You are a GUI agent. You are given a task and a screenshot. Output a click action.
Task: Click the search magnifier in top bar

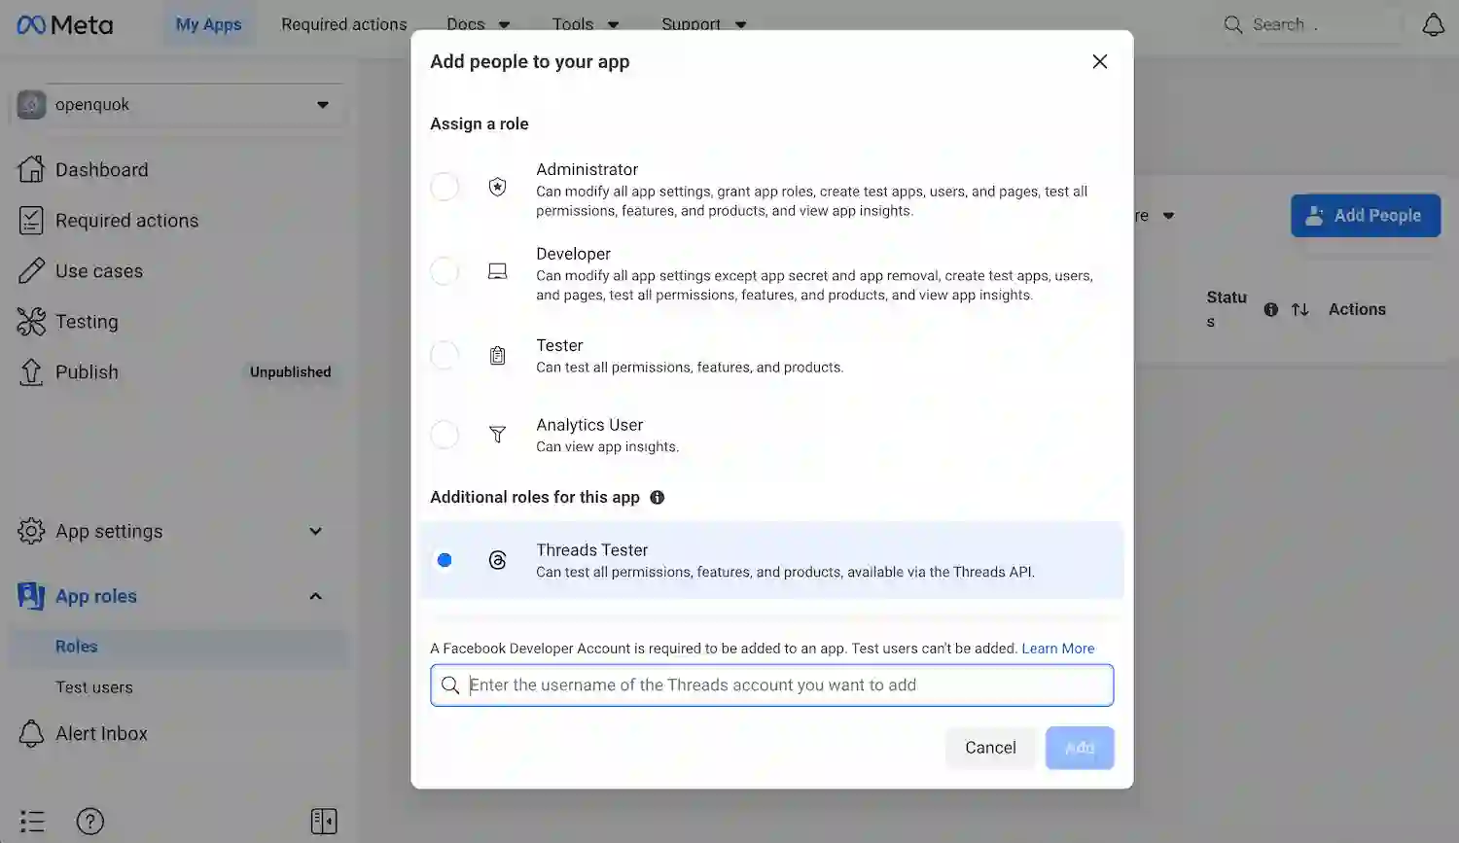(x=1232, y=25)
